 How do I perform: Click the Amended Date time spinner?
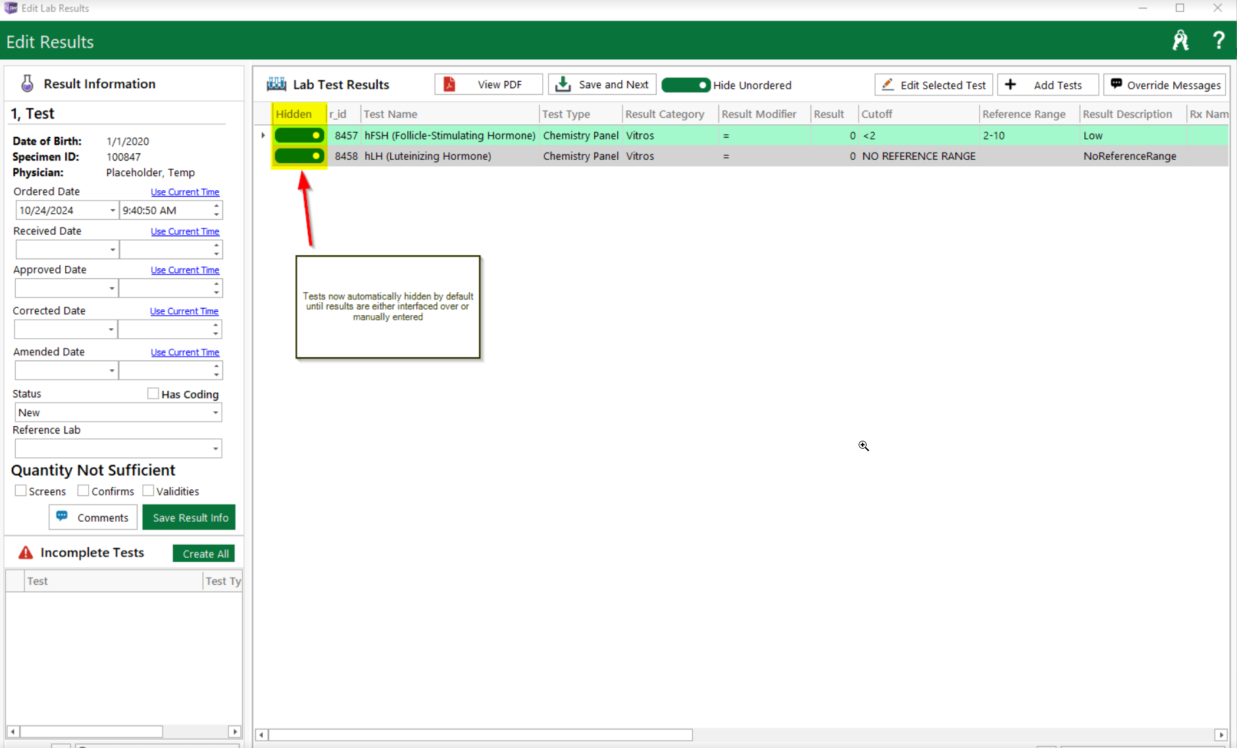pos(216,370)
